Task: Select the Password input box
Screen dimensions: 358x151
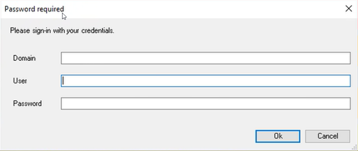Action: [206, 104]
